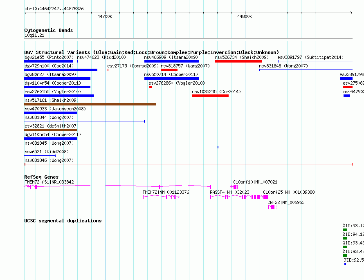Image resolution: width=364 pixels, height=280 pixels.
Task: Click the red bar under nsv1035235
Action: coord(210,96)
